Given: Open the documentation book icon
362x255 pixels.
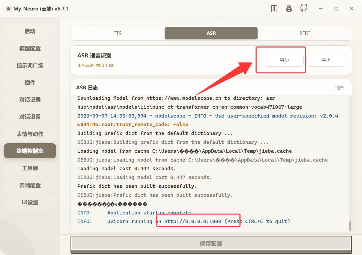Looking at the screenshot, I should tap(274, 9).
